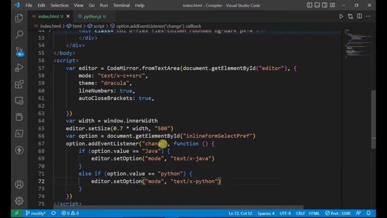Open the clipboard-shaped activity bar icon
Image resolution: width=387 pixels, height=218 pixels.
tap(19, 117)
